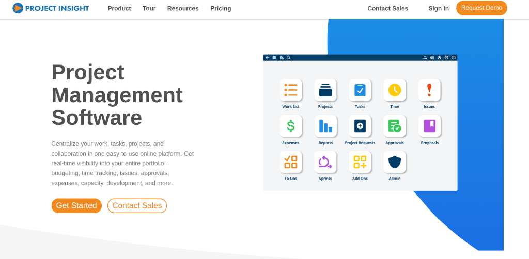The image size is (529, 259).
Task: Open the Sprints cycle icon
Action: click(325, 162)
